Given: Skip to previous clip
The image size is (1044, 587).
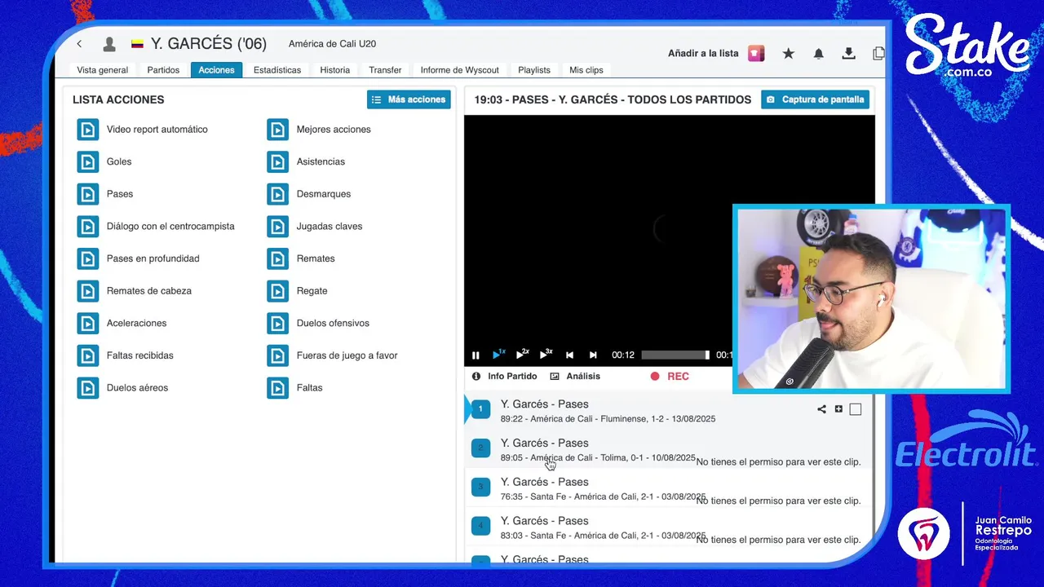Looking at the screenshot, I should point(569,355).
